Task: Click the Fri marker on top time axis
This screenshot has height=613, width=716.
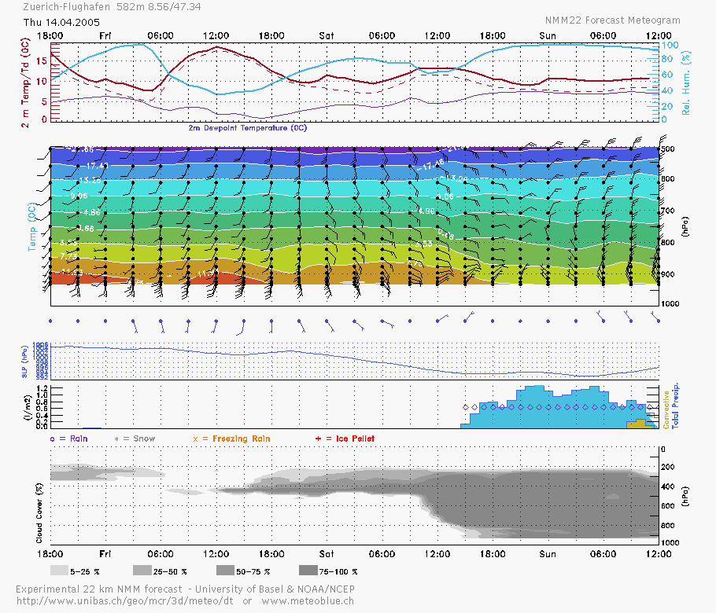Action: point(106,36)
